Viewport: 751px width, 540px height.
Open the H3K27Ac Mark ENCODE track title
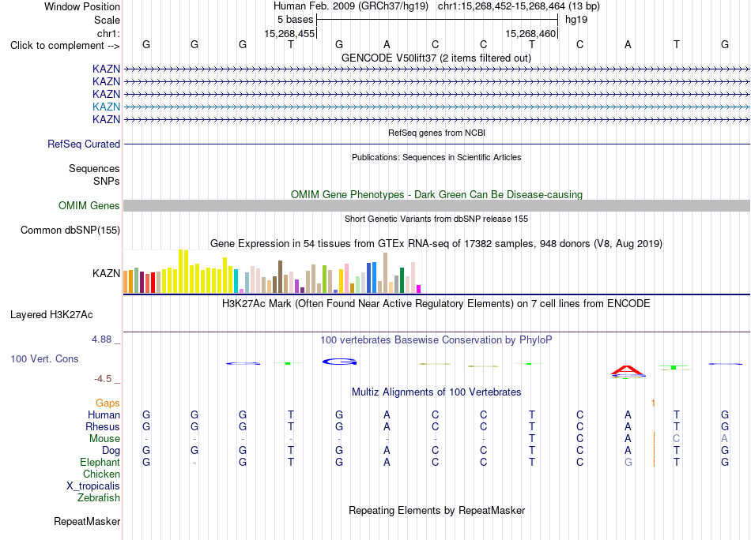point(436,304)
